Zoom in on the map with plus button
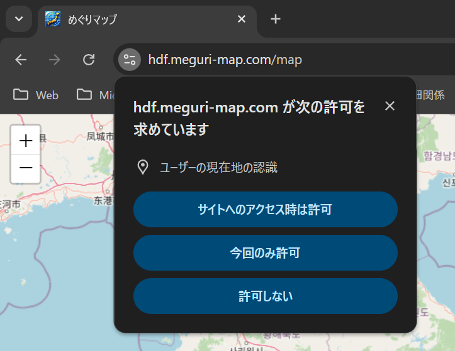Screen dimensions: 455x351 click(x=26, y=141)
